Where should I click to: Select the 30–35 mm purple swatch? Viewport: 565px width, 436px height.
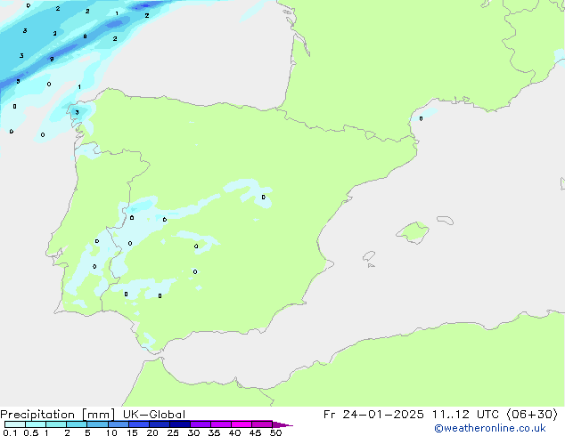[x=201, y=424]
